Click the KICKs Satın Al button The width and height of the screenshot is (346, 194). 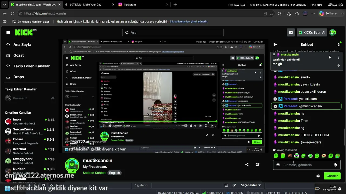point(312,33)
